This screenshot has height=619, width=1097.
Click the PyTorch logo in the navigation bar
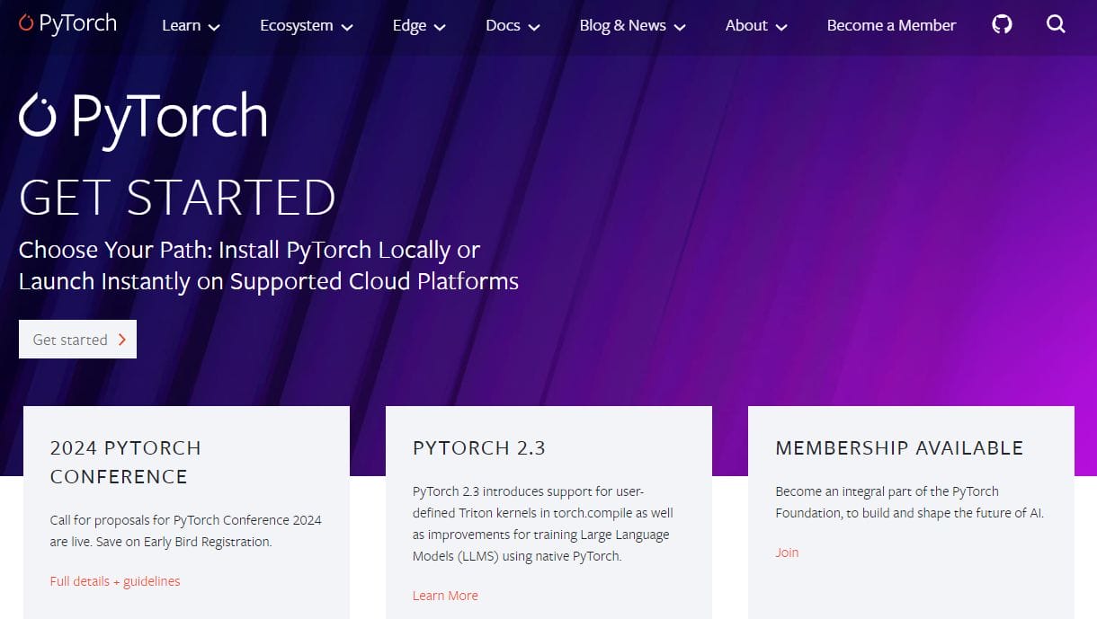(x=67, y=23)
